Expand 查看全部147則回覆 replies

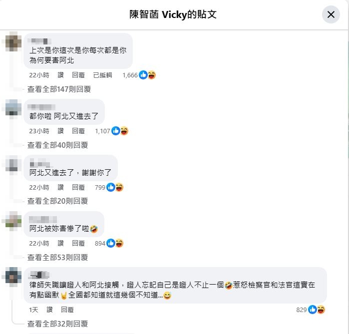click(x=59, y=89)
